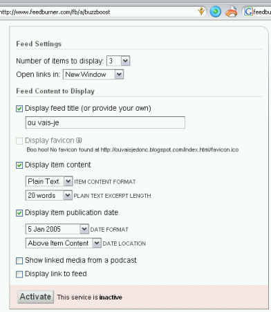Click the green circular toolbar icon

coord(216,12)
